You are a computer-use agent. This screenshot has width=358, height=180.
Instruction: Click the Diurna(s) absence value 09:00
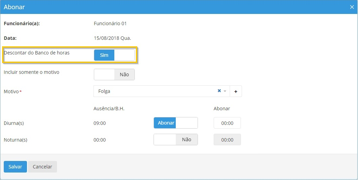100,123
